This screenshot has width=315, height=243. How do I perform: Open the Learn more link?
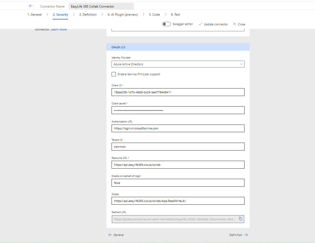coord(59,29)
